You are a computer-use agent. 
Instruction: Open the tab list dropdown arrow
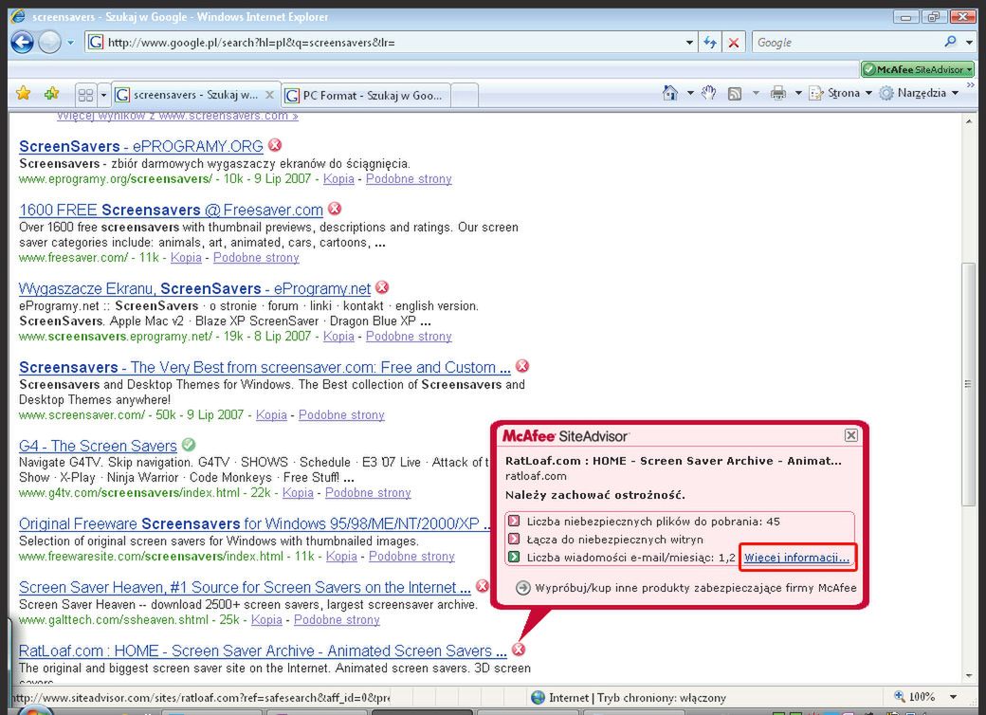[x=103, y=95]
